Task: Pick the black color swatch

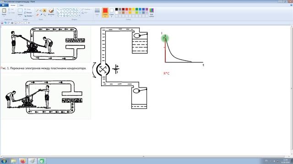Action: [117, 9]
